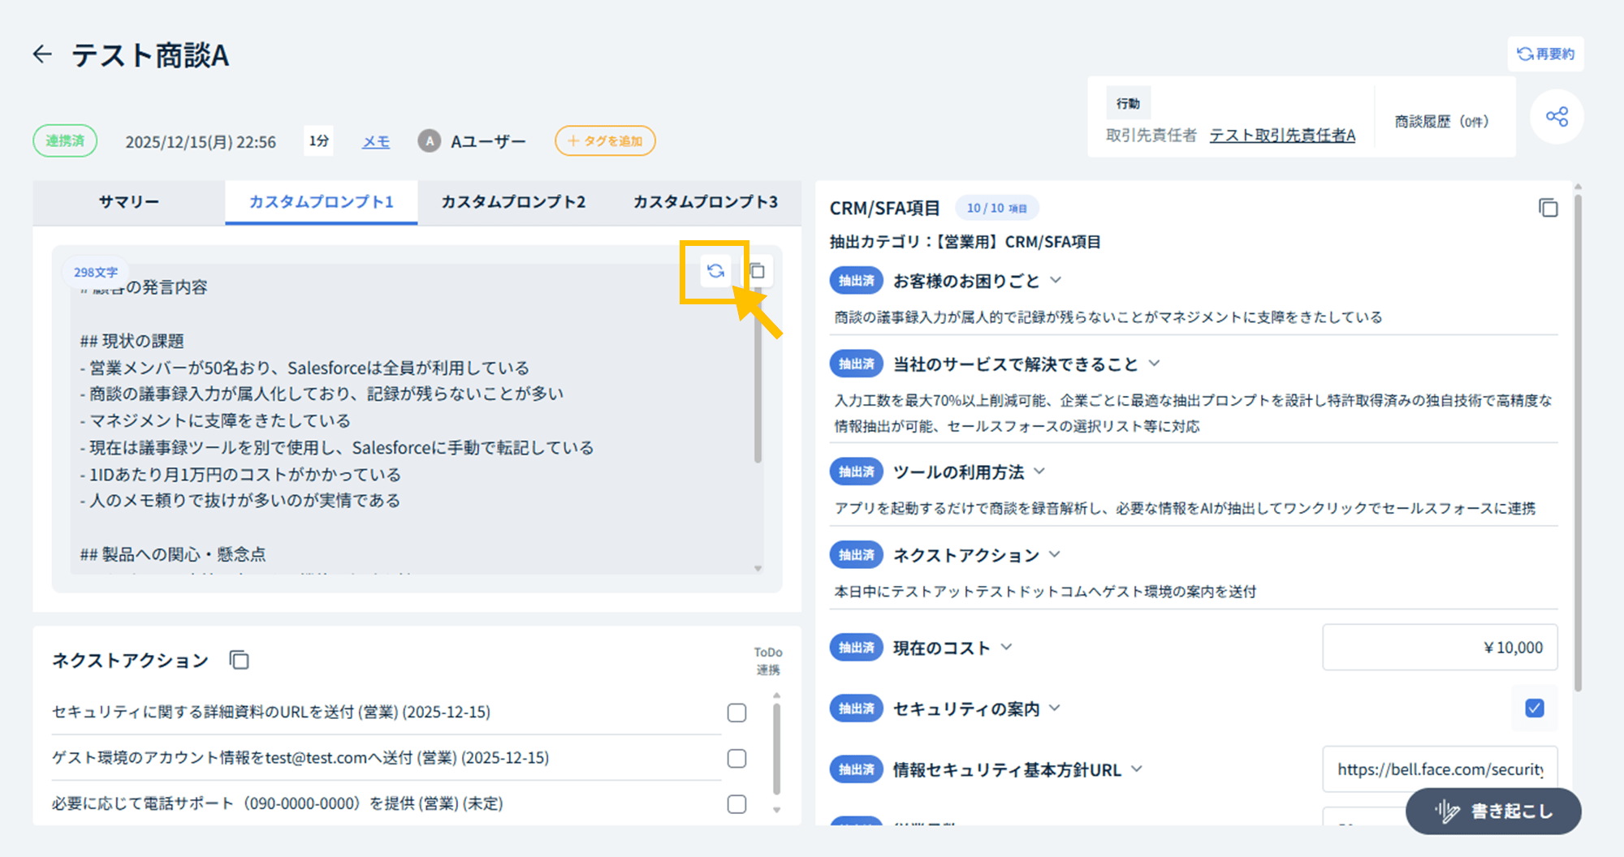The height and width of the screenshot is (857, 1624).
Task: Click the CRM panel vertical scrollbar
Action: tap(1578, 438)
